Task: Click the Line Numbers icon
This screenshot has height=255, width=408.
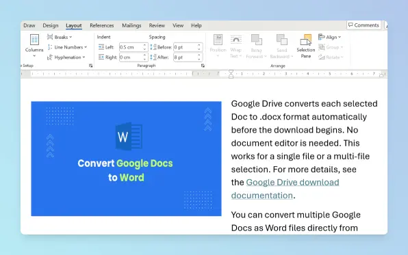Action: (x=50, y=47)
